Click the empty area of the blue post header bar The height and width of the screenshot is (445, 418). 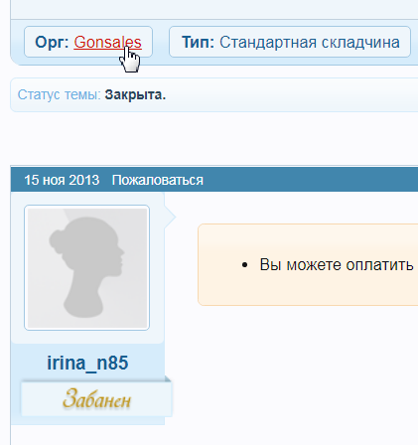click(x=311, y=180)
